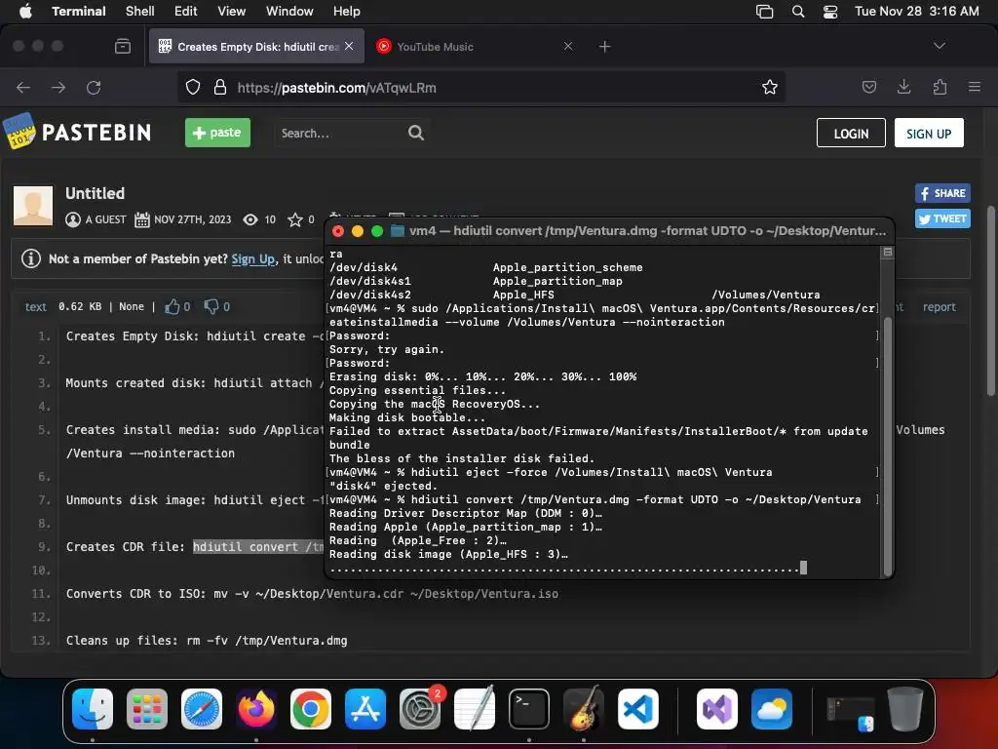Open the Shell menu
The height and width of the screenshot is (749, 998).
pos(139,11)
